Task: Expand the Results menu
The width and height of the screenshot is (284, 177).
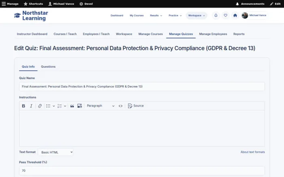Action: pos(156,15)
